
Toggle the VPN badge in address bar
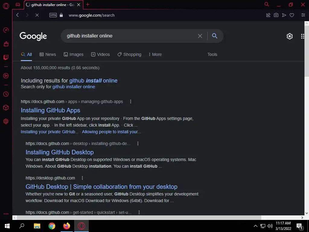pos(53,15)
